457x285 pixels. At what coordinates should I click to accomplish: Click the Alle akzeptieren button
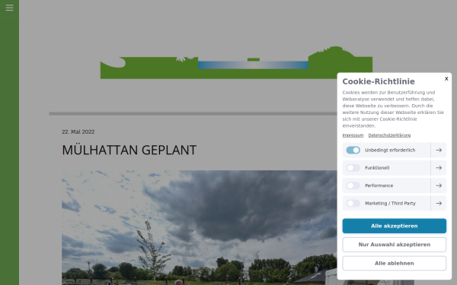point(394,226)
